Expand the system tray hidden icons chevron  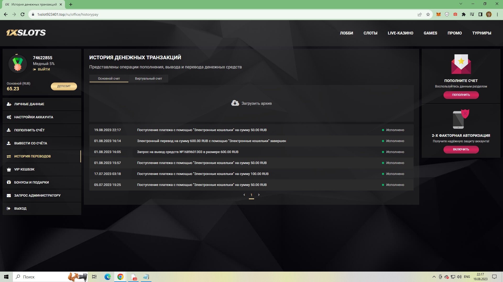tap(434, 277)
